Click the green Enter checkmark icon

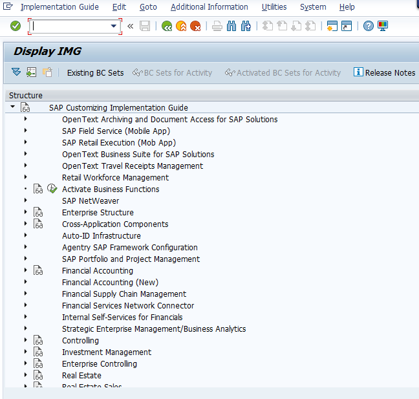pos(16,26)
